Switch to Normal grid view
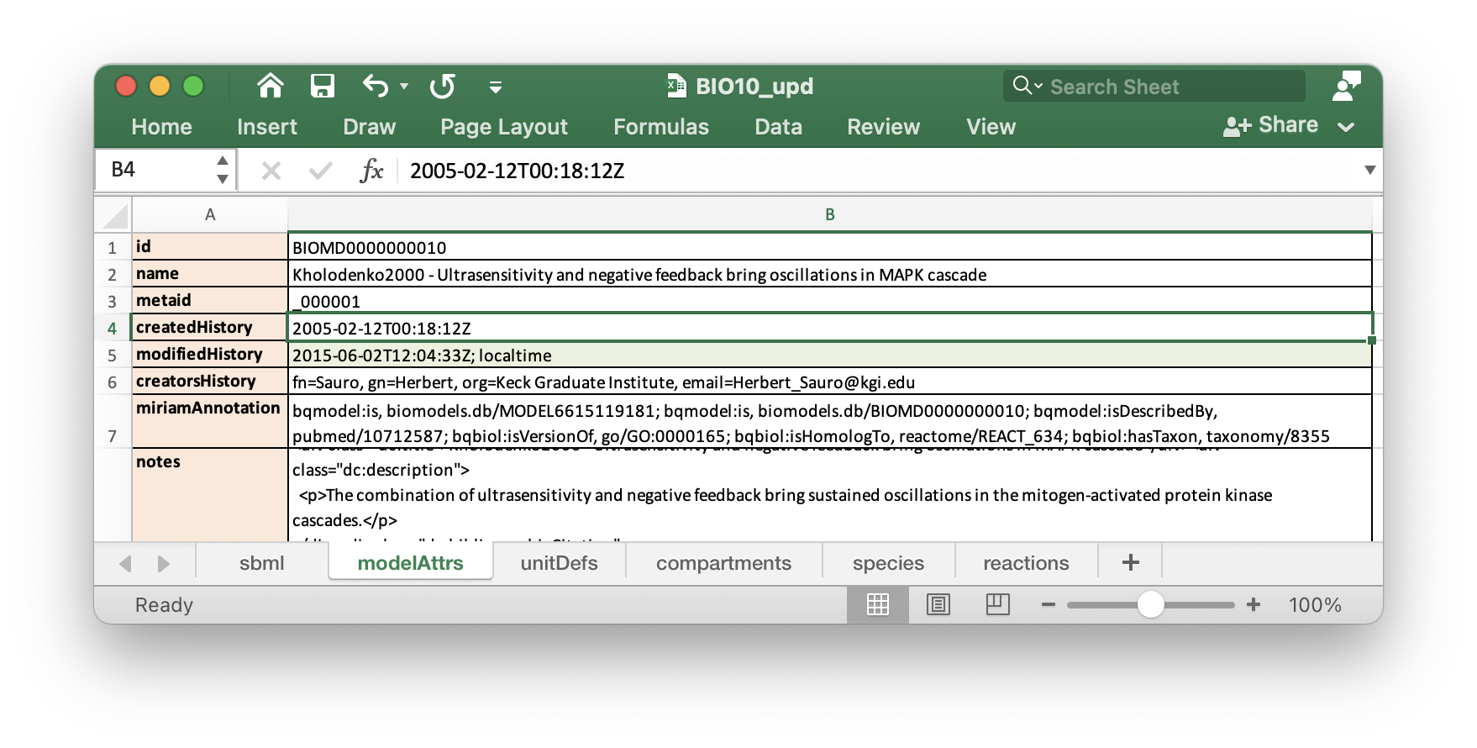Screen dimensions: 1477x748 878,604
